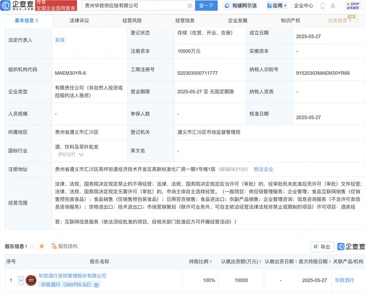This screenshot has height=293, width=365.
Task: Switch to the 基本信息 tab
Action: tap(26, 21)
